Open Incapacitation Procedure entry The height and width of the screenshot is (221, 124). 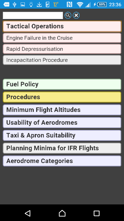pyautogui.click(x=62, y=60)
